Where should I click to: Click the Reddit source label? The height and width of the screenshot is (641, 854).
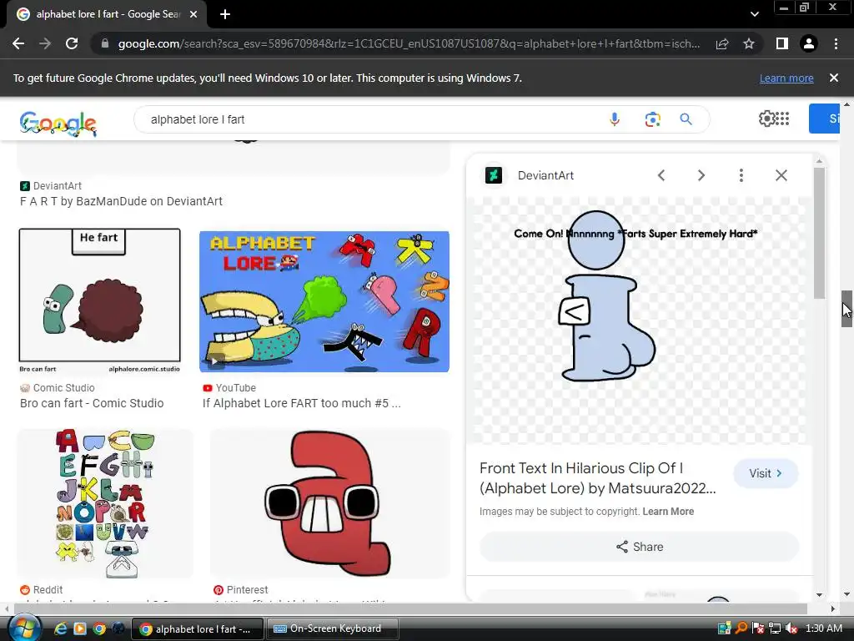pyautogui.click(x=42, y=590)
